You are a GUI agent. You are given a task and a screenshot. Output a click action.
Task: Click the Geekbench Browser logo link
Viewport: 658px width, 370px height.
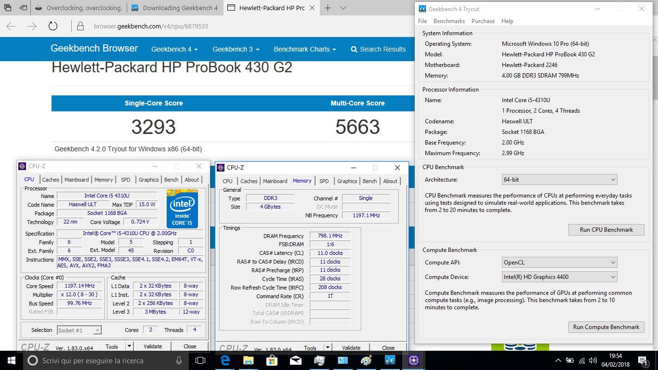pyautogui.click(x=94, y=48)
